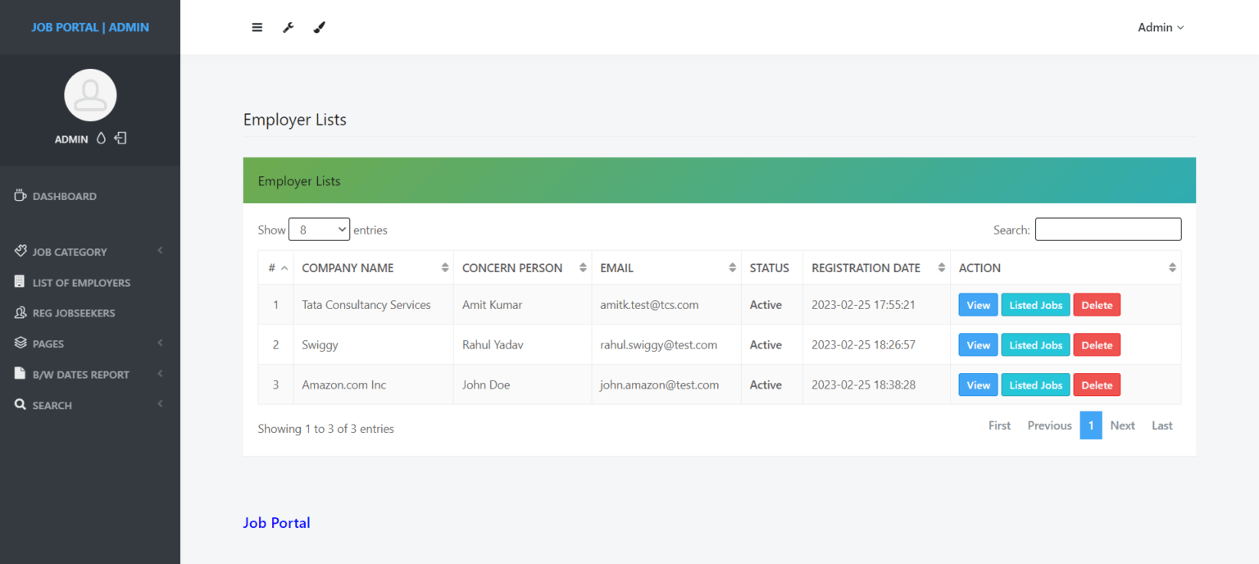Click inside the Search input field
Image resolution: width=1259 pixels, height=564 pixels.
1108,229
